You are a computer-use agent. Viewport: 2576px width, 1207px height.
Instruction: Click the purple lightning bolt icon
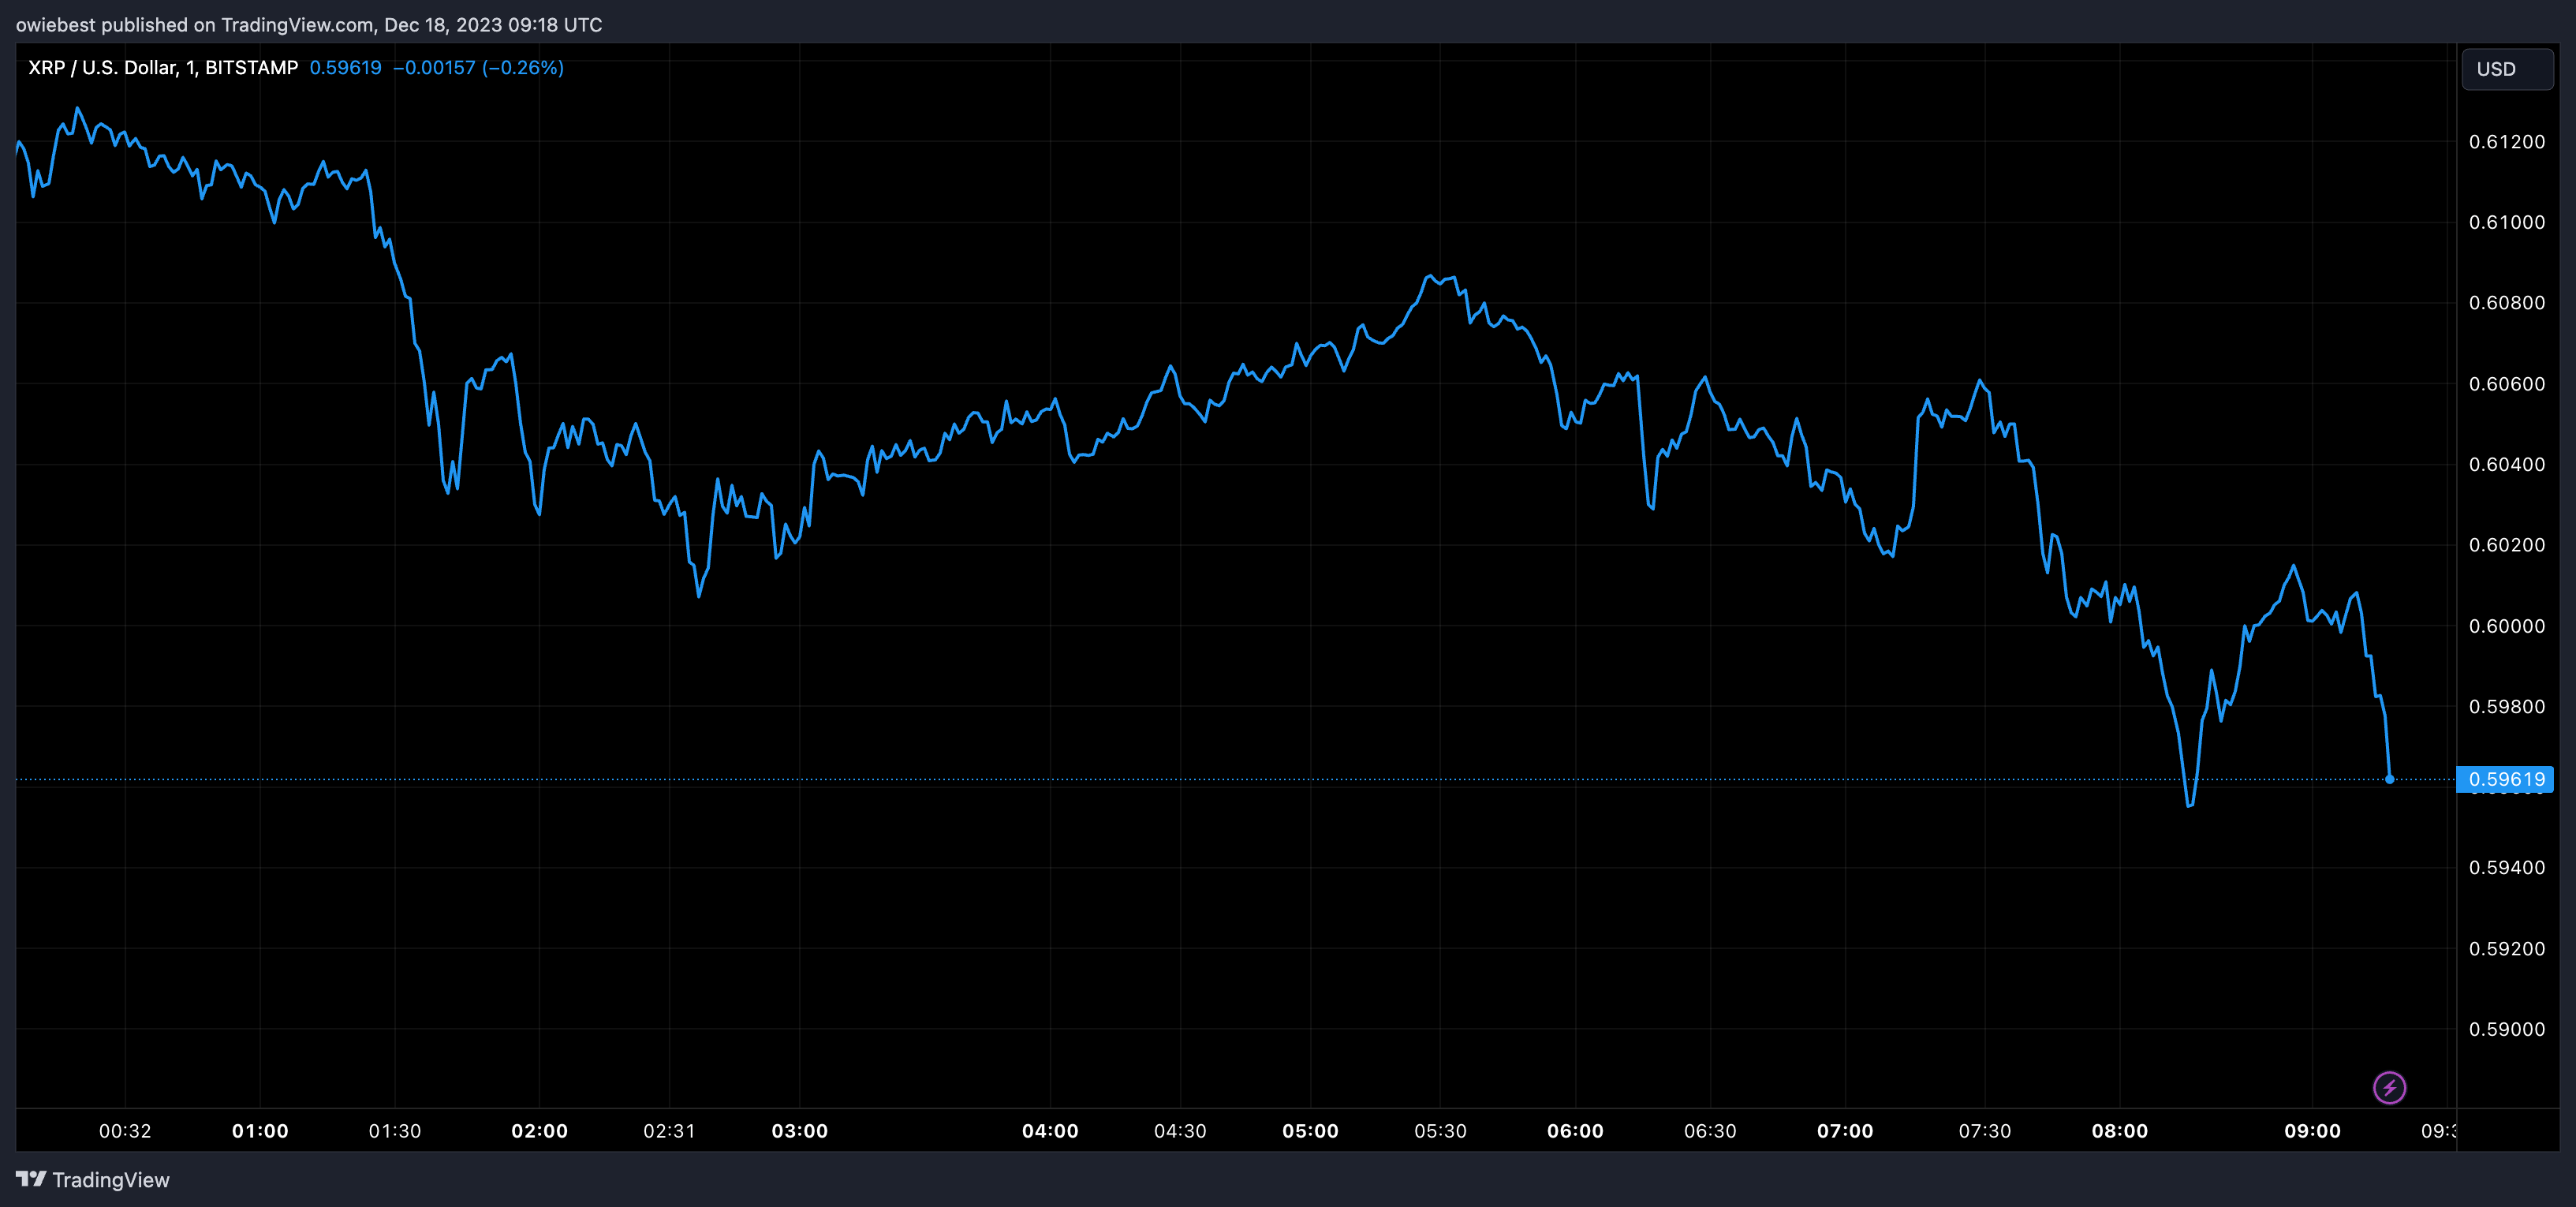[x=2389, y=1087]
